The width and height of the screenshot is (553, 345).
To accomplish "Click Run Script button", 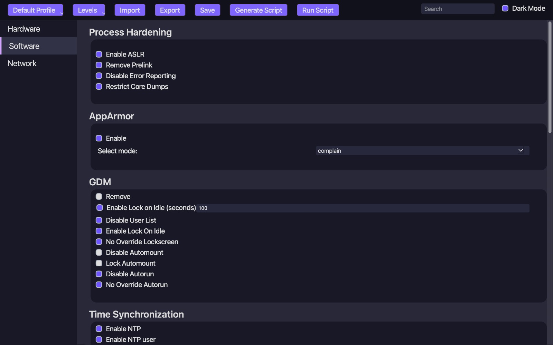I will [318, 10].
